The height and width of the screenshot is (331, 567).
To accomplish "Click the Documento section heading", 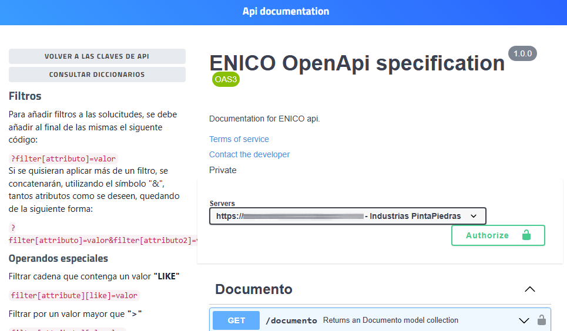I will (x=253, y=289).
